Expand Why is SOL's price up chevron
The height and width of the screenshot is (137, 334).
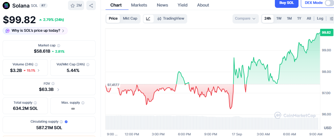(63, 31)
